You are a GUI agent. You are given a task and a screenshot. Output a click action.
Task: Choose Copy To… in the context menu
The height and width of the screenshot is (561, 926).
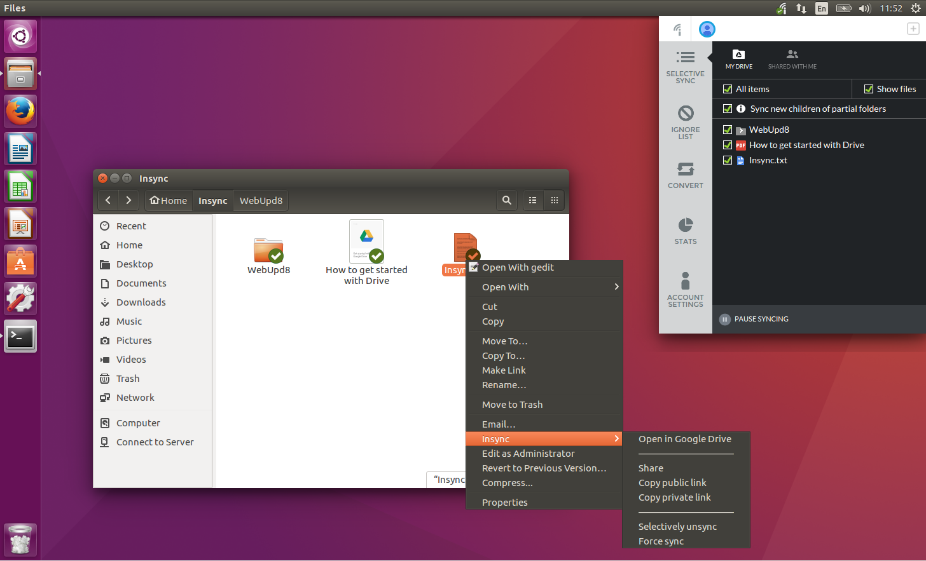pos(544,356)
